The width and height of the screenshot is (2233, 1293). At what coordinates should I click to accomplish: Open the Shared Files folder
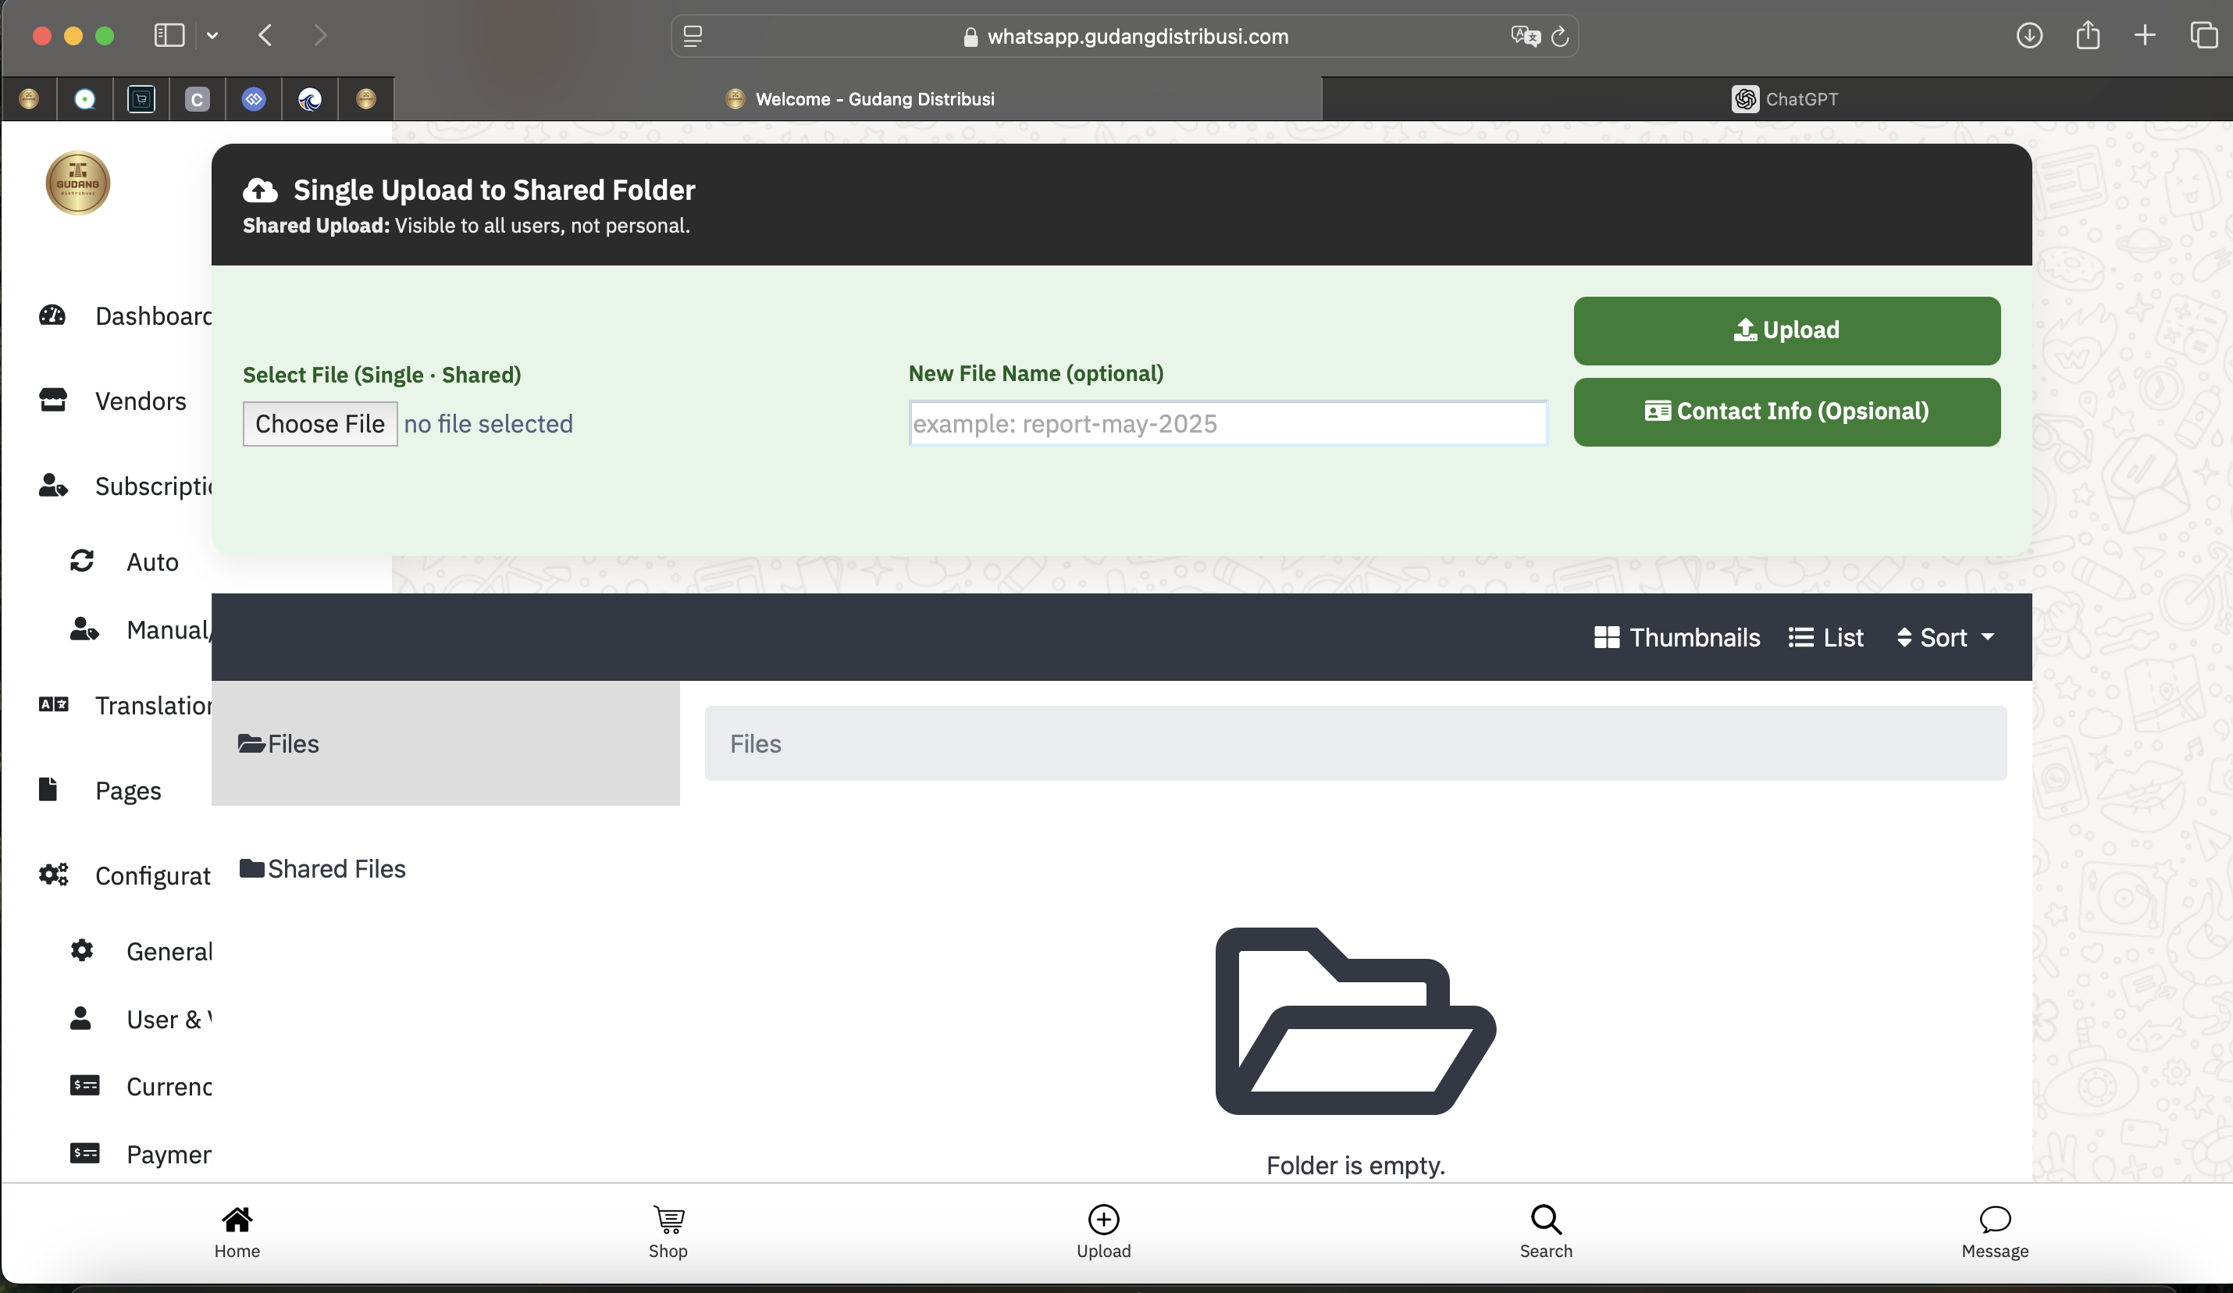322,868
